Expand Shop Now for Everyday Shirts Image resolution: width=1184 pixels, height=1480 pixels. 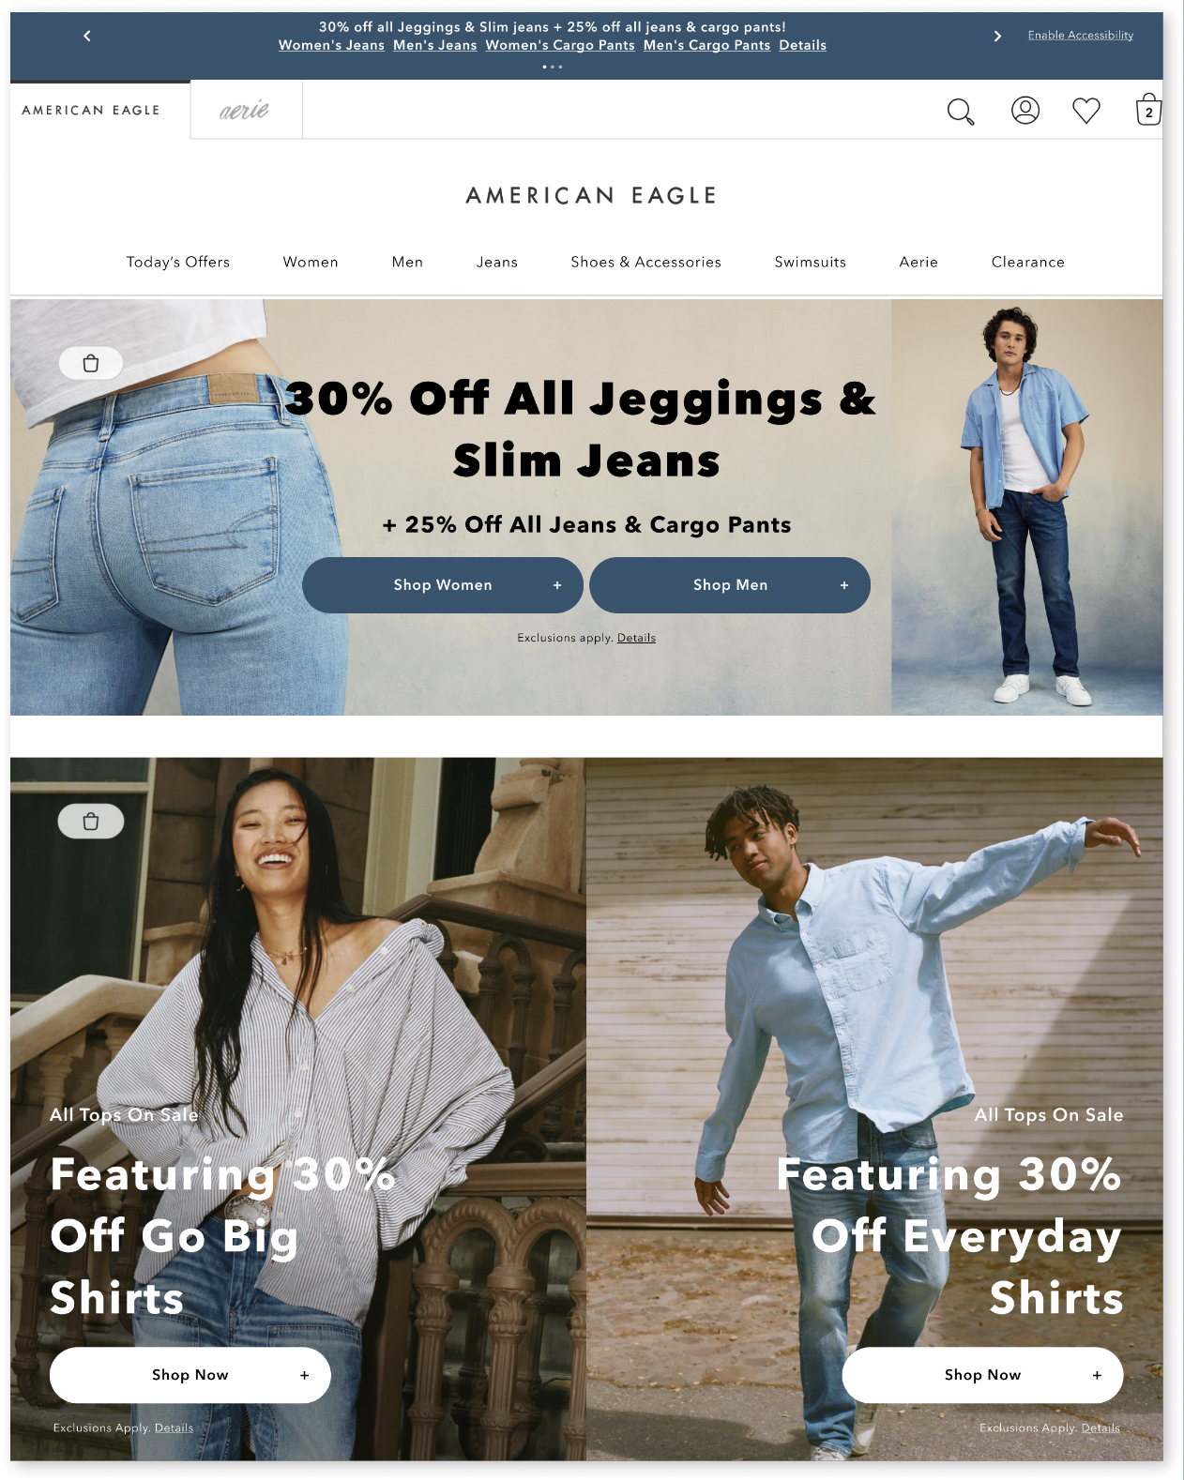[982, 1375]
